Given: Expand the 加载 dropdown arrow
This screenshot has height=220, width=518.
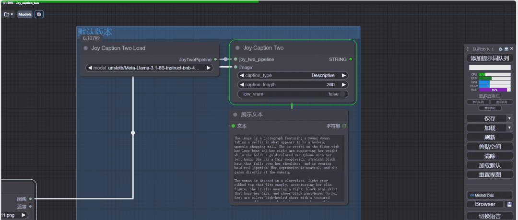Looking at the screenshot, I should click(509, 128).
